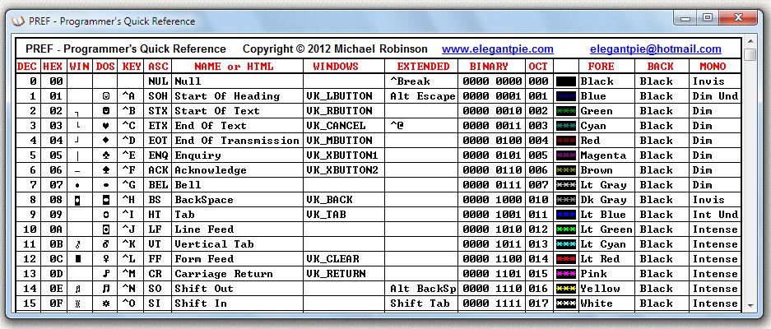
Task: Click the DOS spade glyph in row 6
Action: (x=105, y=170)
